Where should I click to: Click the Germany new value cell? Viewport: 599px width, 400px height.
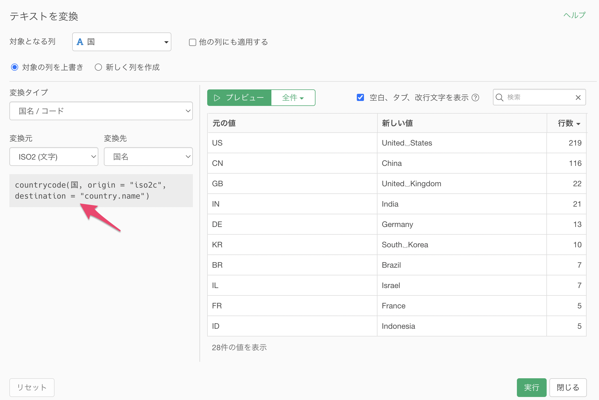point(462,224)
